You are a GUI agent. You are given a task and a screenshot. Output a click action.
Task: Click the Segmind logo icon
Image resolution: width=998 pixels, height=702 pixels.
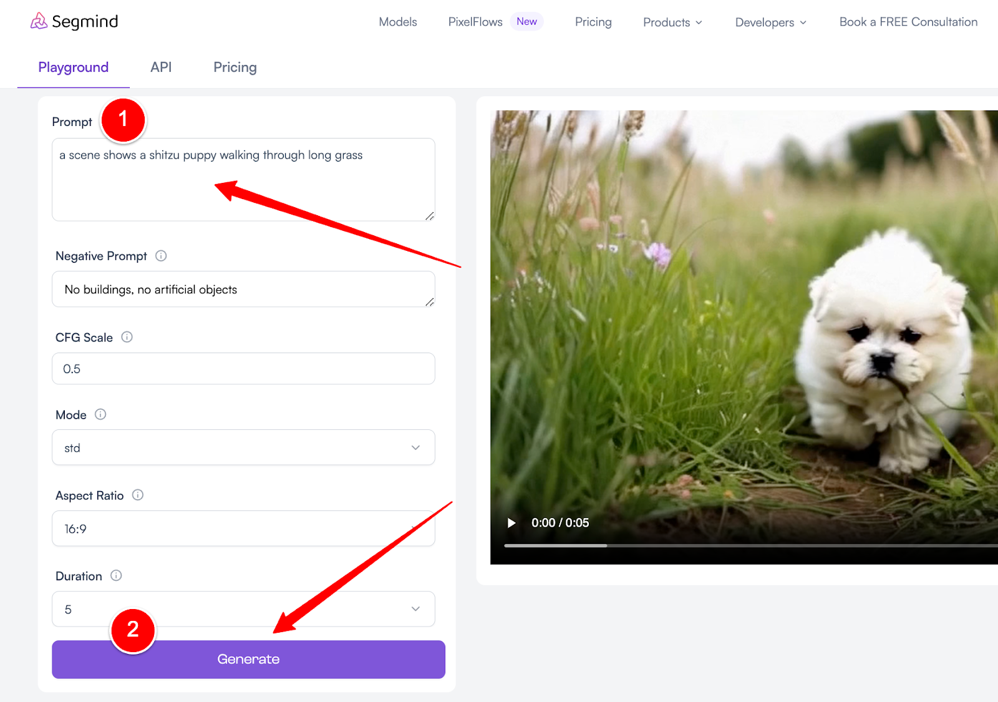click(x=39, y=22)
